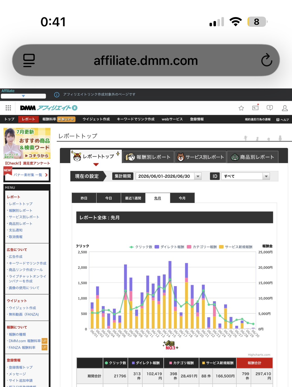Click UP badge beside DMM.com 報酬料率
292x387 pixels.
click(x=44, y=341)
